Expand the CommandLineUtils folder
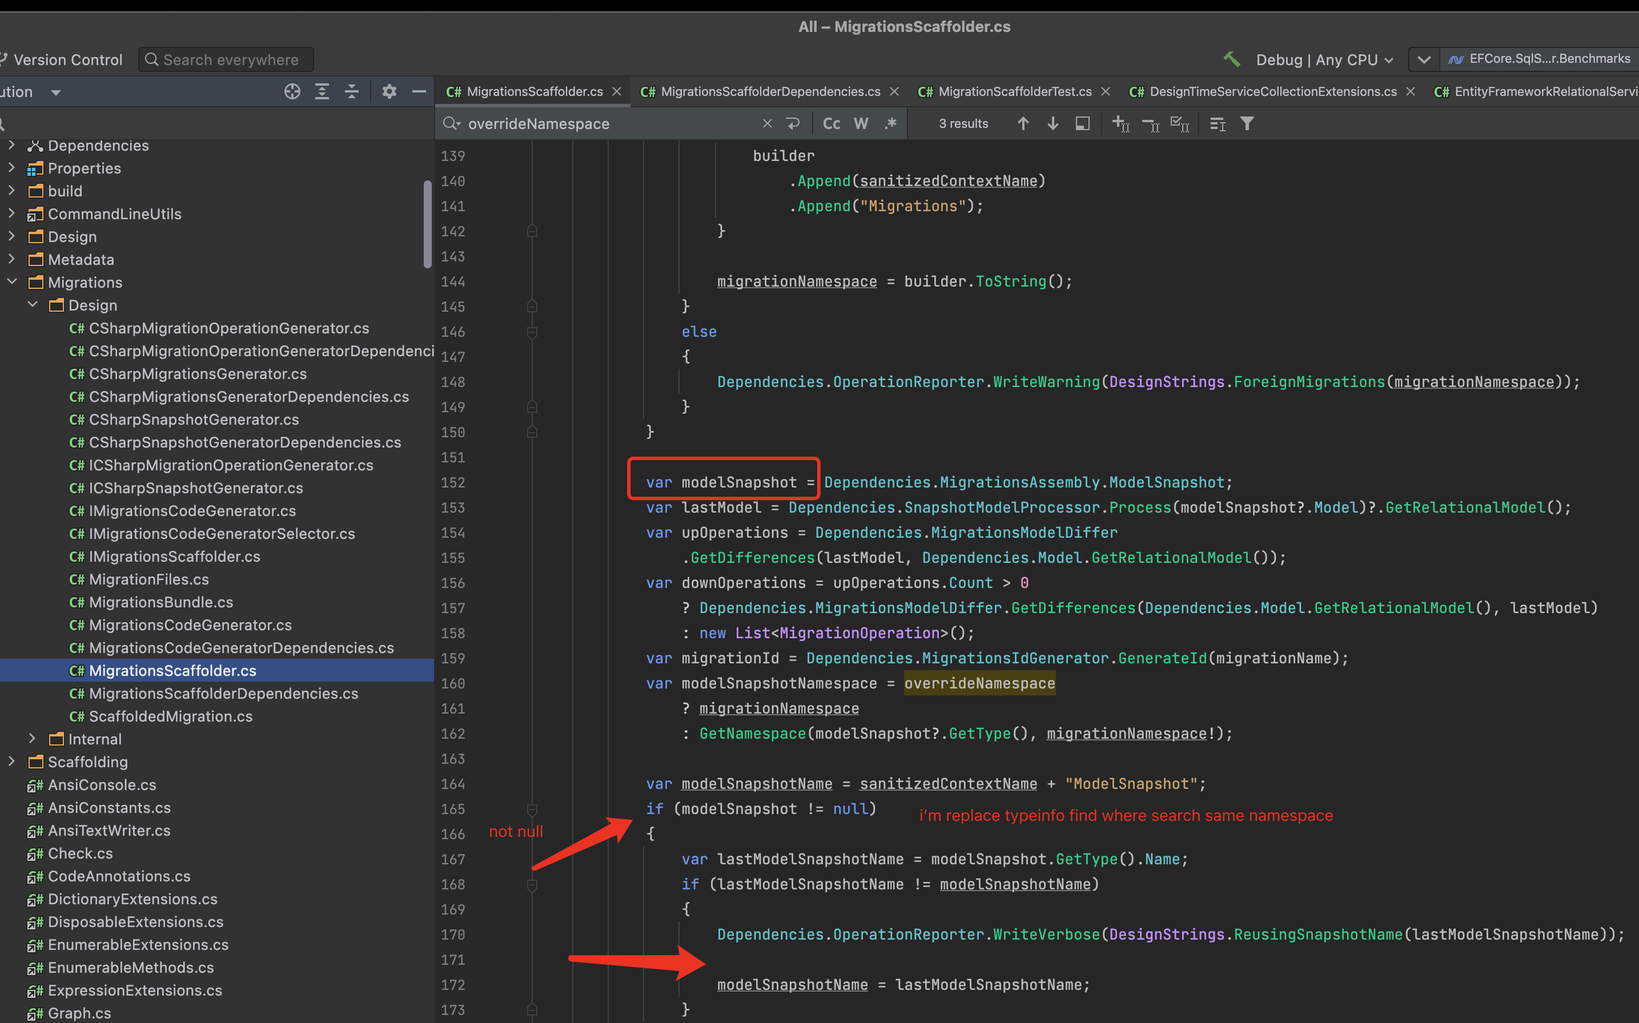This screenshot has width=1639, height=1023. (x=11, y=213)
